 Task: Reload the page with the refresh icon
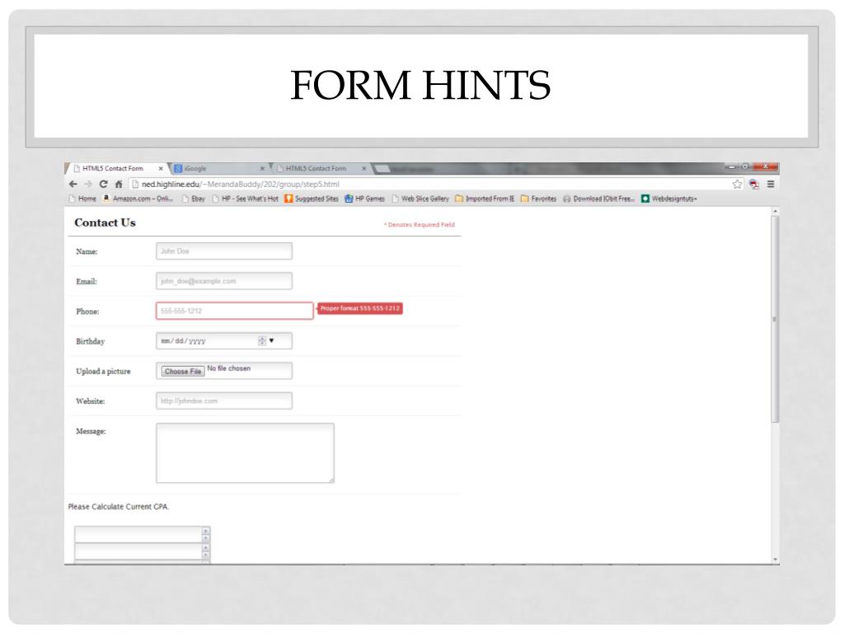click(x=103, y=184)
